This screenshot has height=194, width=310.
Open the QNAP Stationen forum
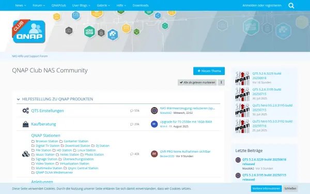point(45,136)
